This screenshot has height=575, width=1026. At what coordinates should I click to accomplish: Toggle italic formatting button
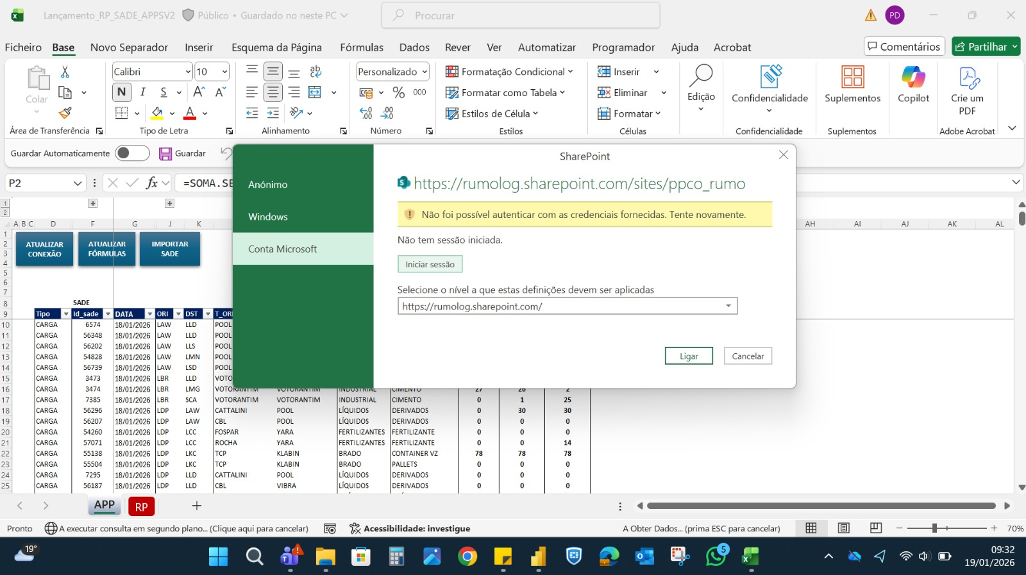(142, 92)
